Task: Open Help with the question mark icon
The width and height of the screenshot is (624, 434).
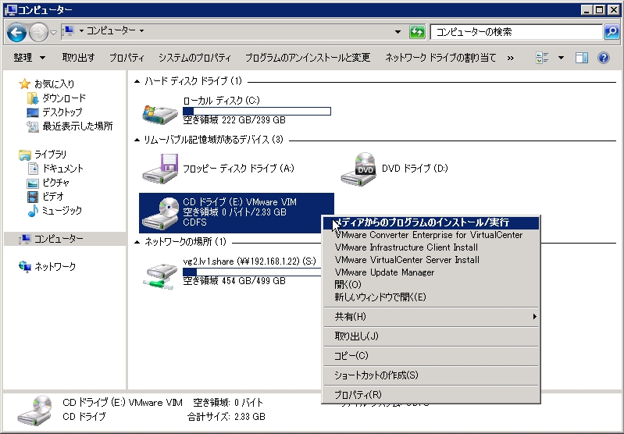Action: (x=604, y=58)
